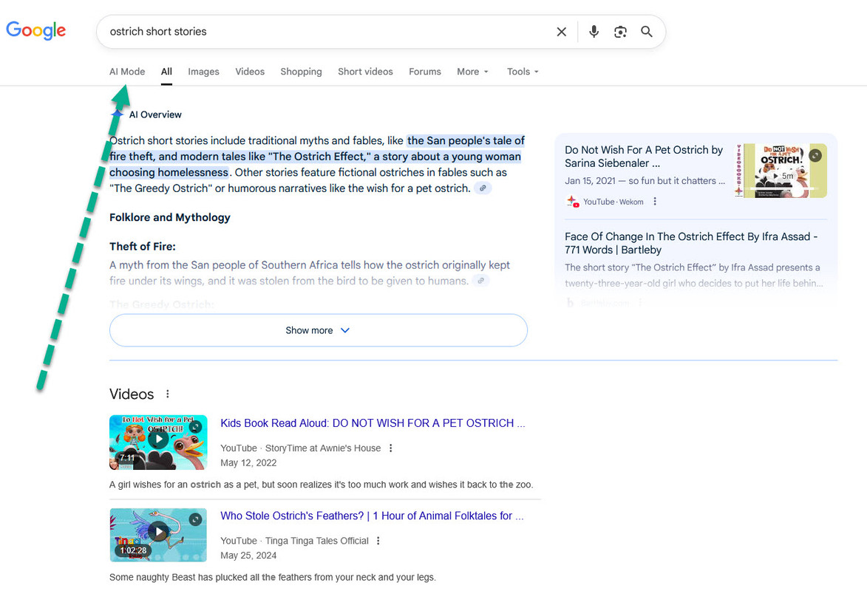Click the Google logo
Viewport: 867px width, 591px height.
[x=36, y=30]
